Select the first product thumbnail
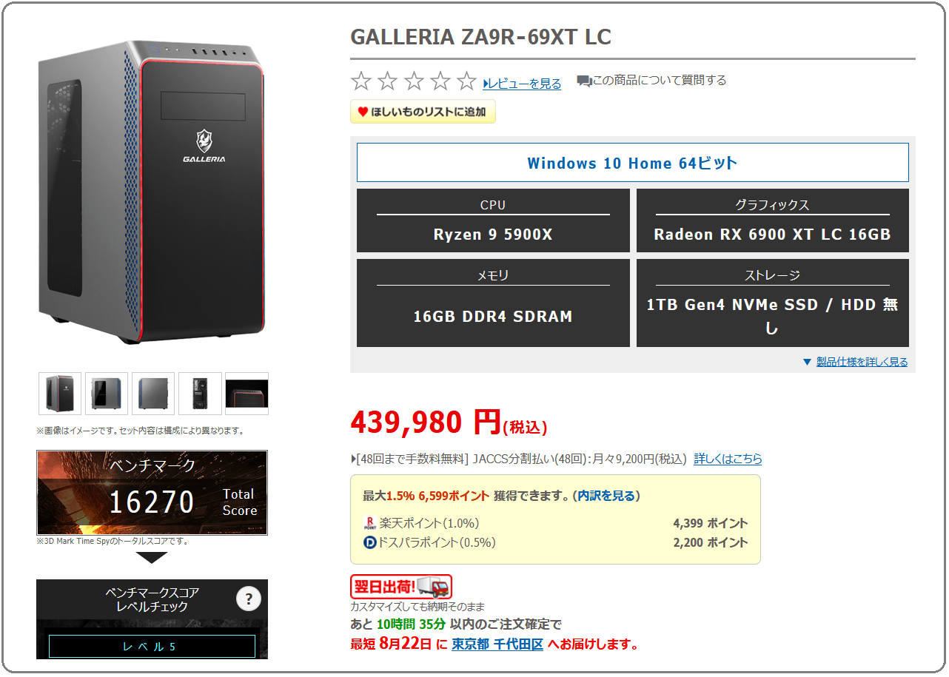 (x=60, y=394)
